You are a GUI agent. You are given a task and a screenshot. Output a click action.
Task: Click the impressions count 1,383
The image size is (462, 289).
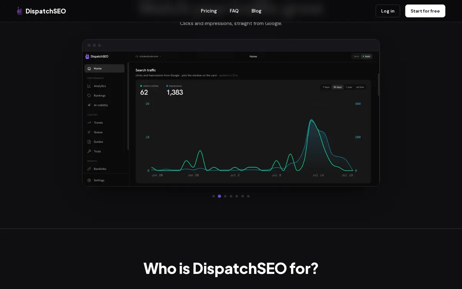point(175,92)
